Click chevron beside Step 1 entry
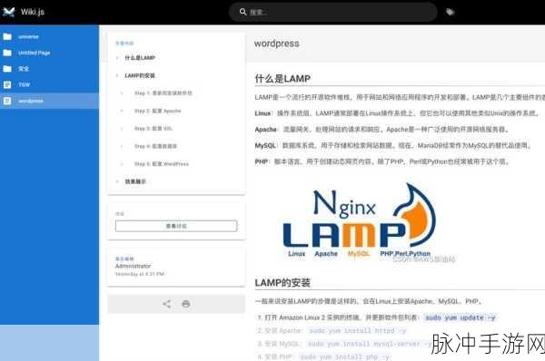This screenshot has height=361, width=545. (x=122, y=93)
